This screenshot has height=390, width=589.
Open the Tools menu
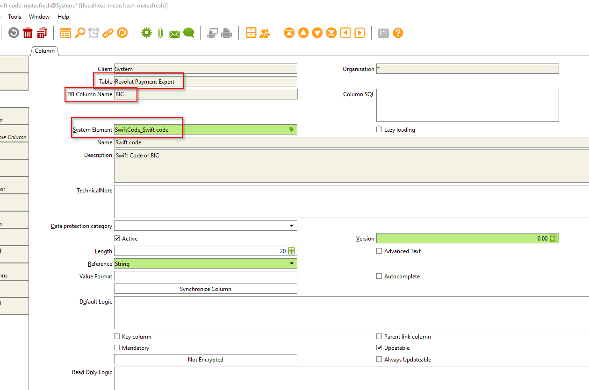[x=14, y=16]
